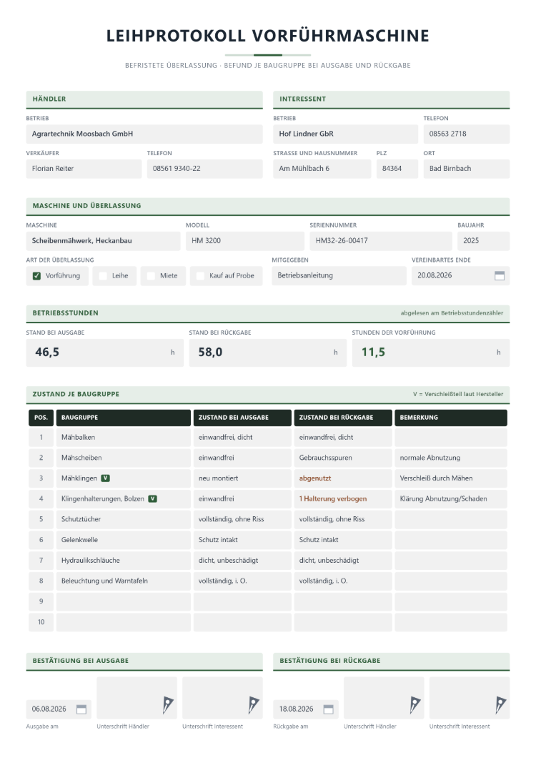This screenshot has width=536, height=758.
Task: Click Ausgabe cell neu montiert
Action: [x=242, y=478]
